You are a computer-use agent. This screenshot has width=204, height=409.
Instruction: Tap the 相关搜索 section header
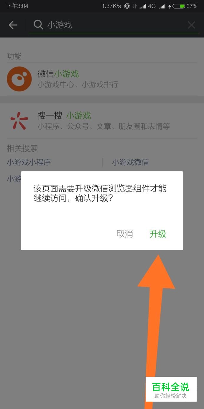(22, 148)
